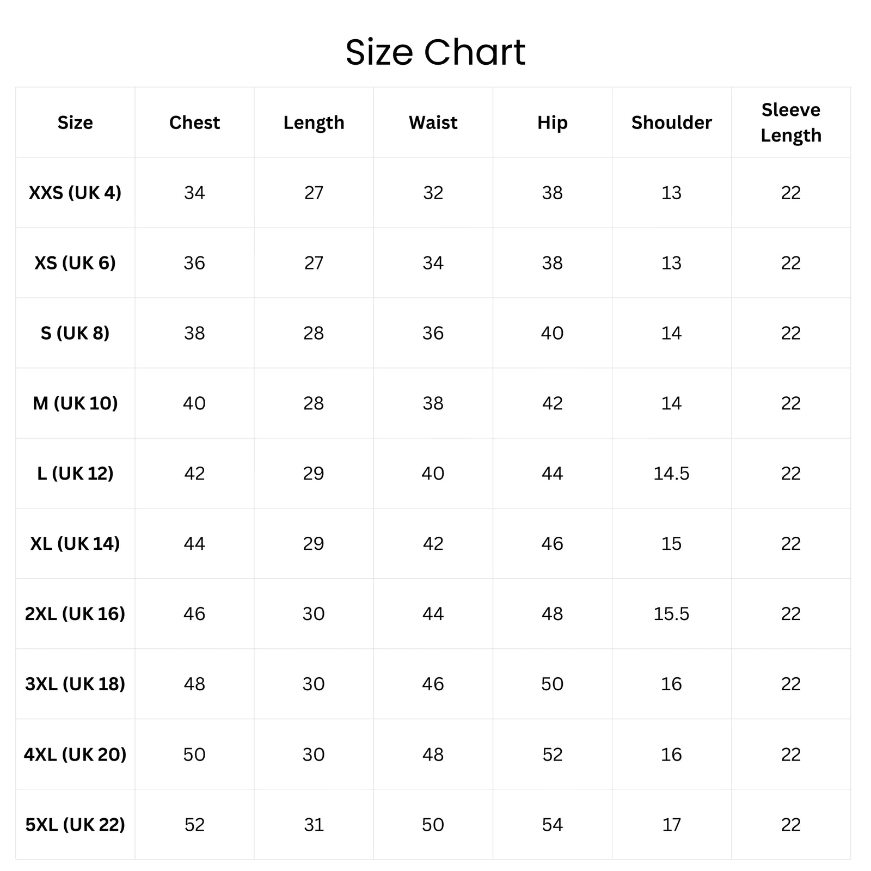Screen dimensions: 871x871
Task: Click waist value 32 for XXS
Action: (433, 193)
